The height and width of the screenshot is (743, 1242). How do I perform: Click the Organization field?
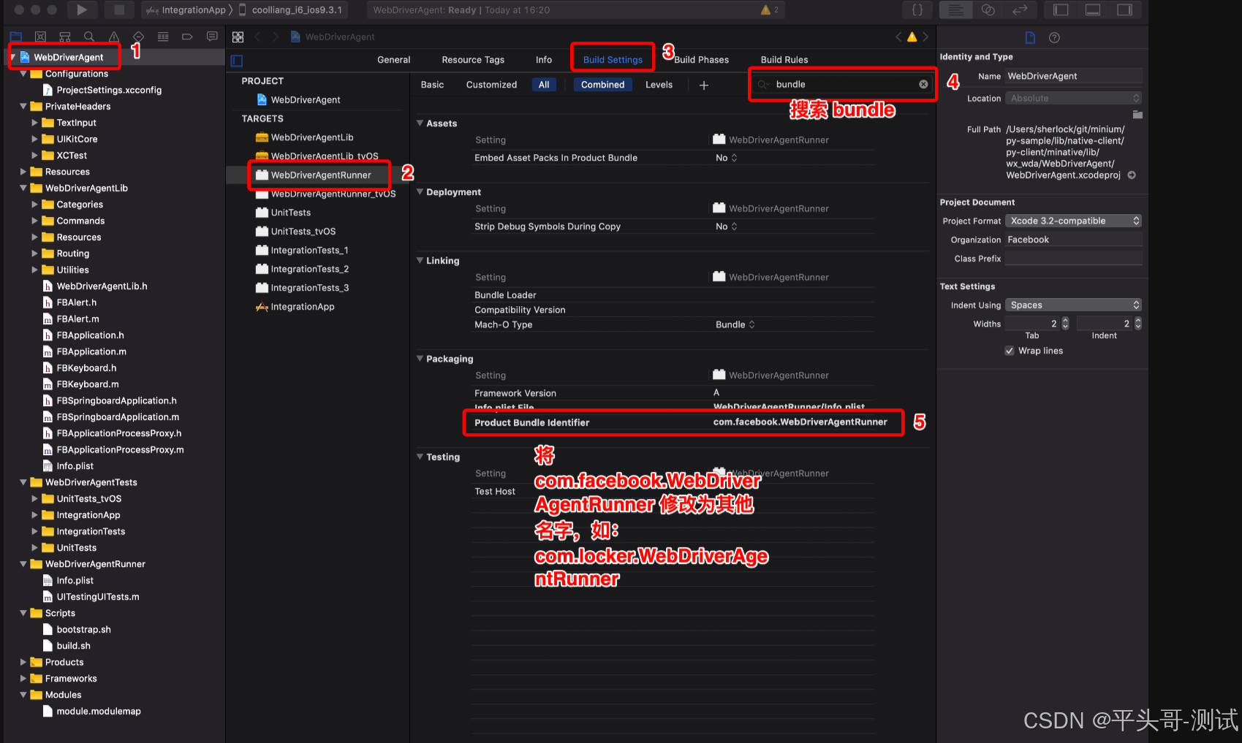coord(1073,240)
